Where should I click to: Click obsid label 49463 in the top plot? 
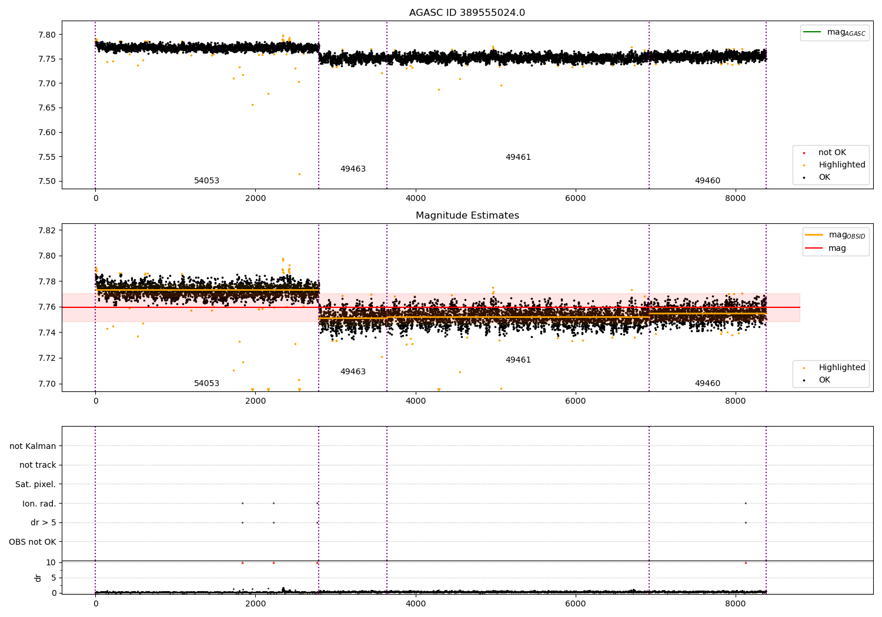pyautogui.click(x=353, y=169)
